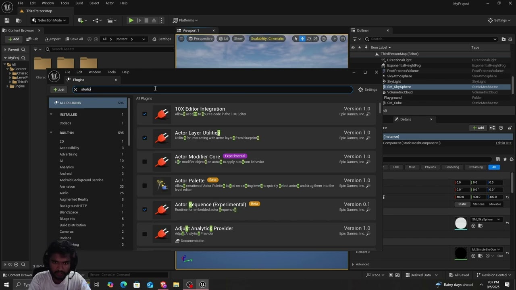
Task: Open the top-right Settings dropdown in the main toolbar
Action: [499, 20]
